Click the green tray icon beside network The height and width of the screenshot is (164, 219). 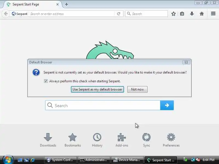[185, 160]
